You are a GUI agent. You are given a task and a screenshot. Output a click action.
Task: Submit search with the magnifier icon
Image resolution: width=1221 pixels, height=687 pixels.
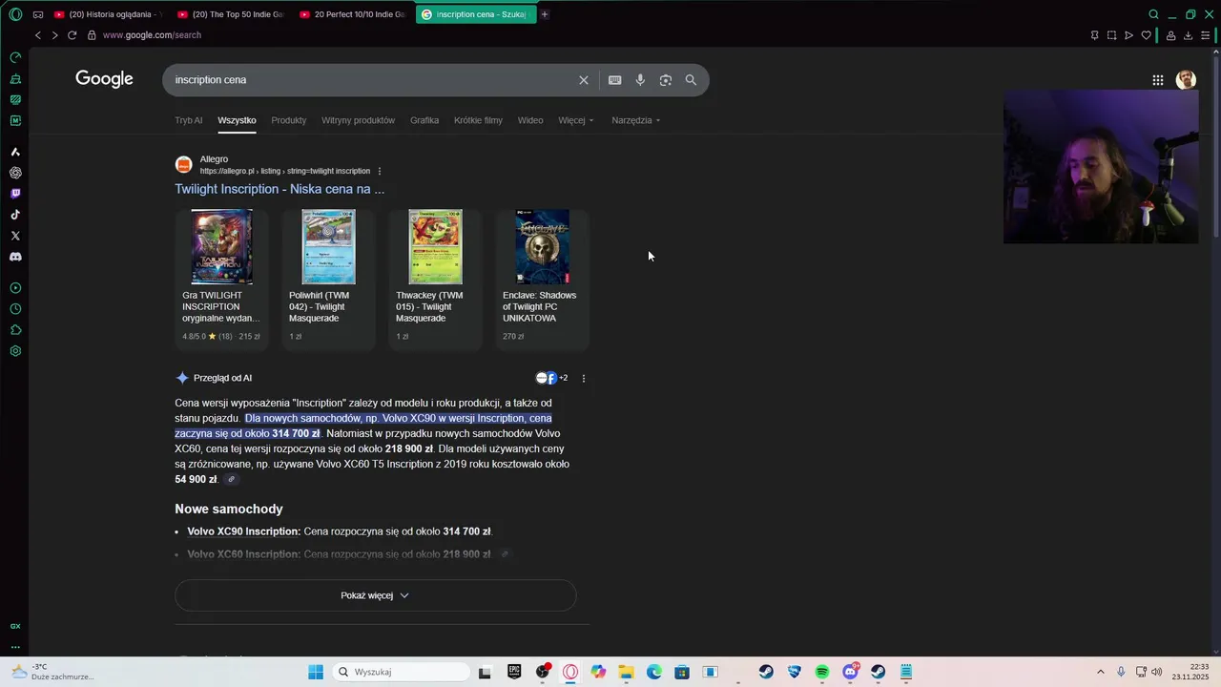pos(691,80)
